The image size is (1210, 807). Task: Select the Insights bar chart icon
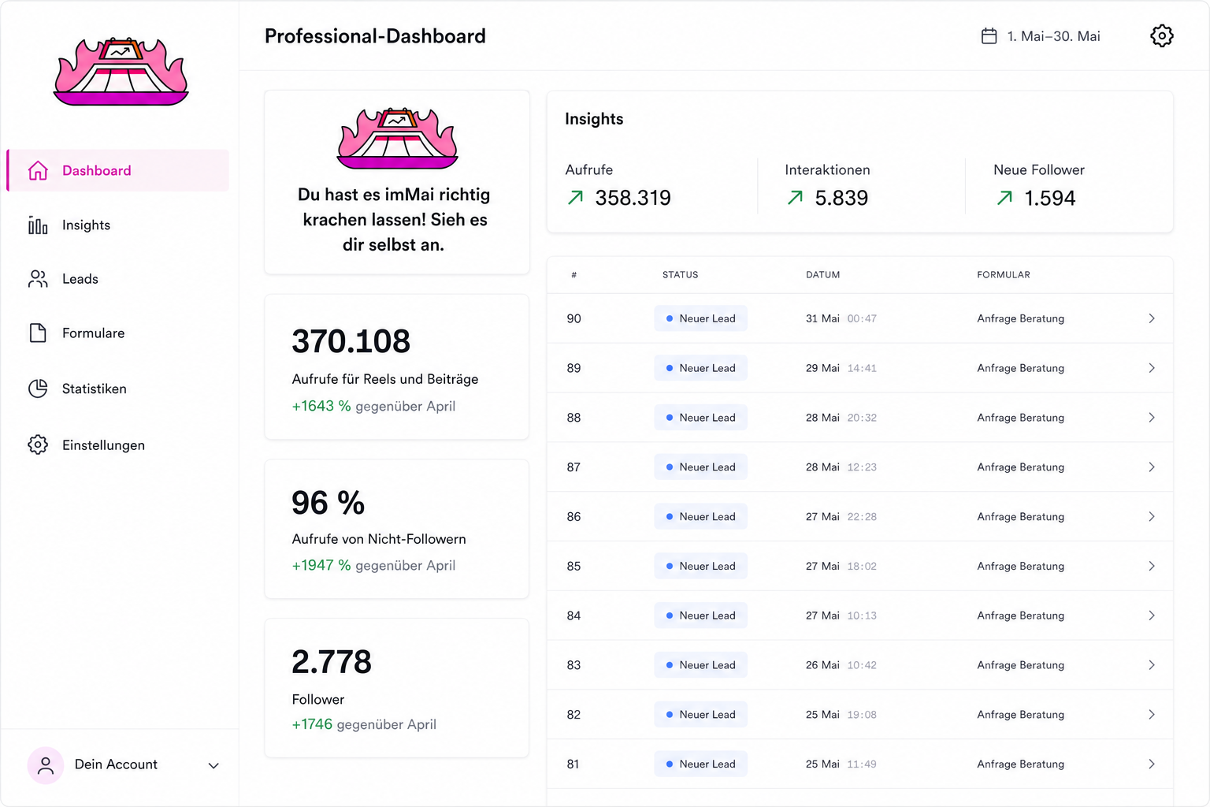click(x=38, y=225)
